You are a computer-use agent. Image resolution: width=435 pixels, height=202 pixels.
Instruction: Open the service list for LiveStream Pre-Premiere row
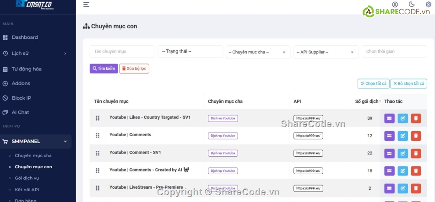(x=389, y=188)
